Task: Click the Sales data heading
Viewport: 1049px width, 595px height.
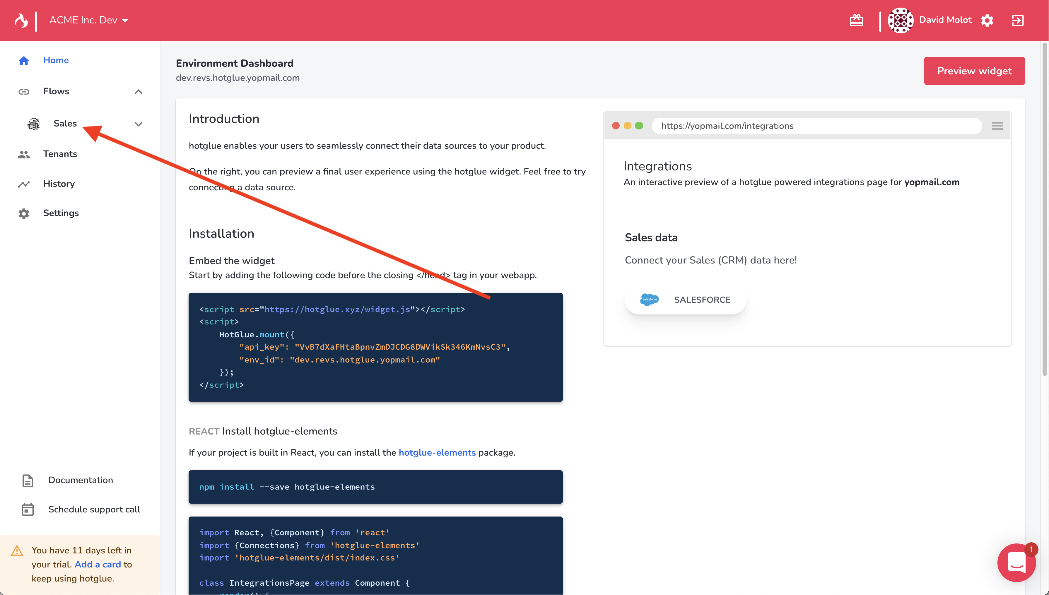Action: (651, 237)
